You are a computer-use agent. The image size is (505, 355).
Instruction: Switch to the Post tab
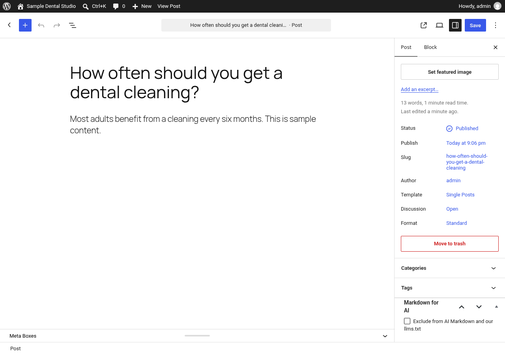click(x=406, y=47)
